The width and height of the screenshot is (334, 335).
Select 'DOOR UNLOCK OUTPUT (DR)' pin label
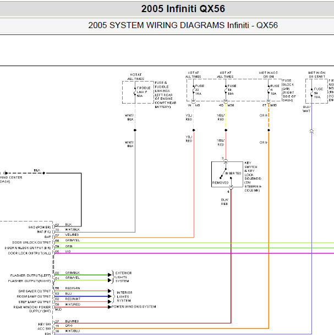pyautogui.click(x=28, y=248)
